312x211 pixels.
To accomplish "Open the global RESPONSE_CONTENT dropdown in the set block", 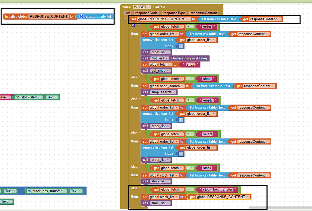I will coord(188,19).
